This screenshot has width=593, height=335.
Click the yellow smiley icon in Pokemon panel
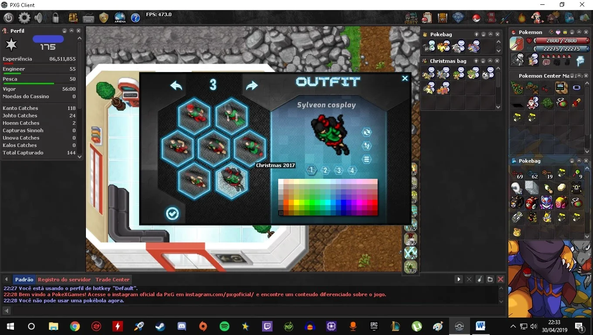[x=565, y=32]
